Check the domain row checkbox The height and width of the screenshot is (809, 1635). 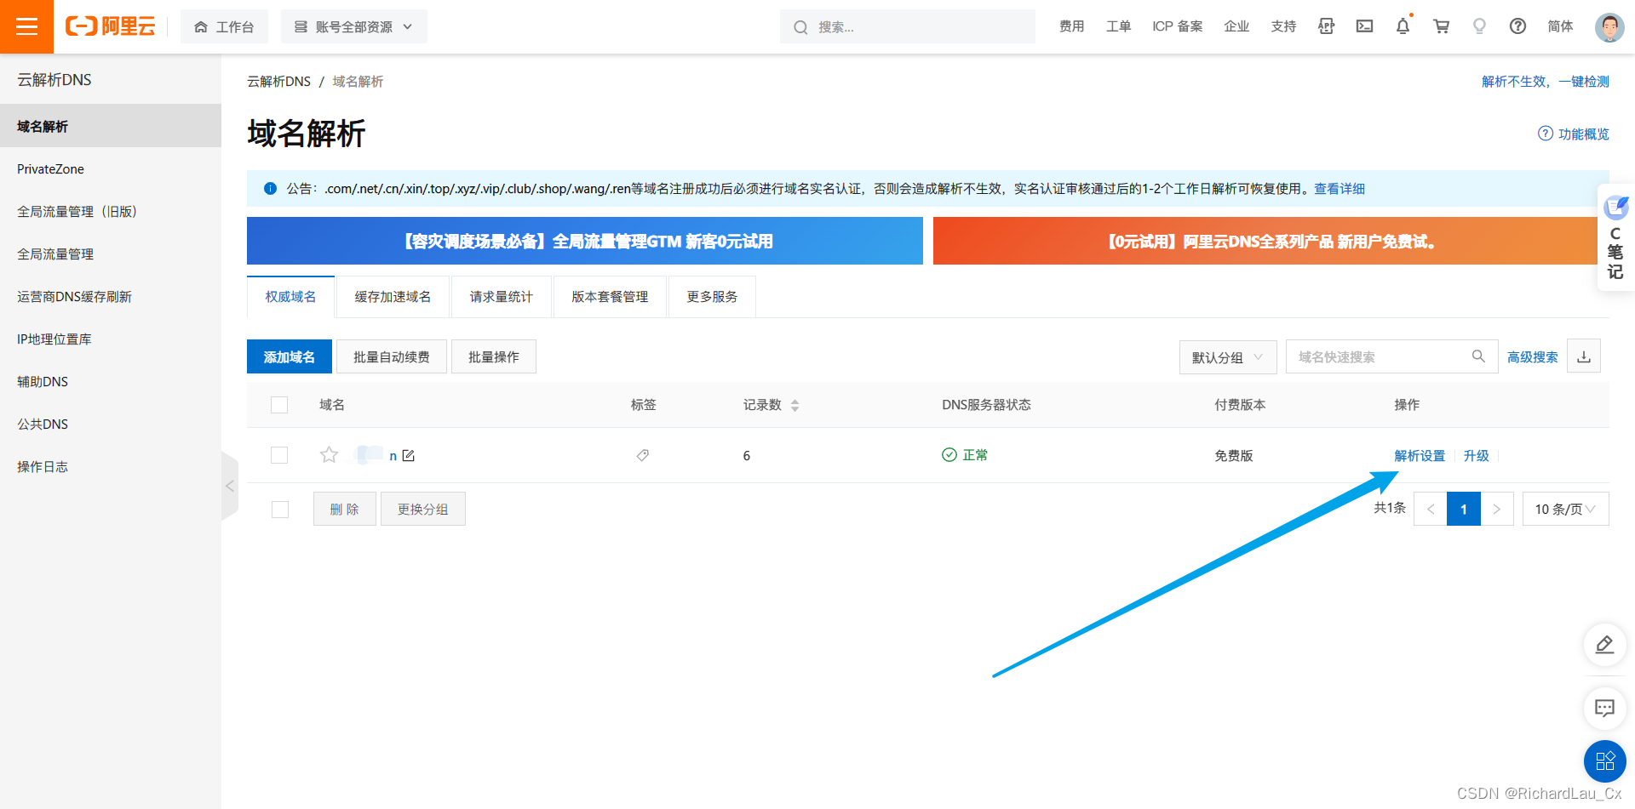(279, 455)
